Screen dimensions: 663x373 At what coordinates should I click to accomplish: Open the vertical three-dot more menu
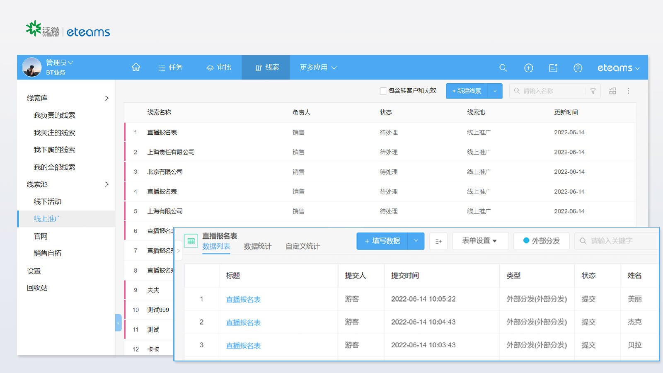(x=628, y=91)
